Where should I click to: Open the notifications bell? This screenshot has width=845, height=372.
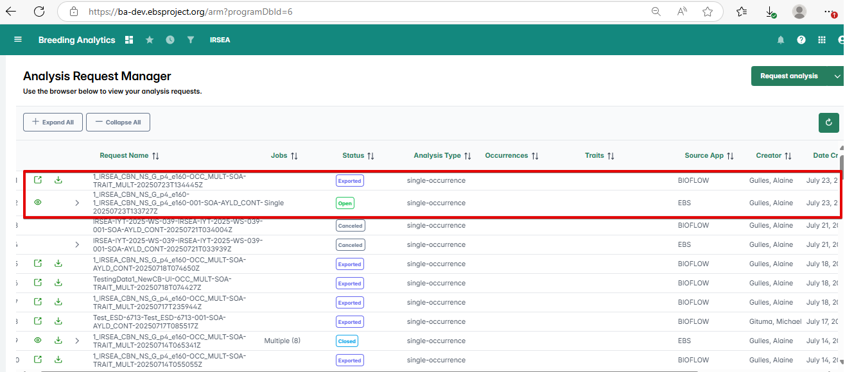pyautogui.click(x=781, y=40)
